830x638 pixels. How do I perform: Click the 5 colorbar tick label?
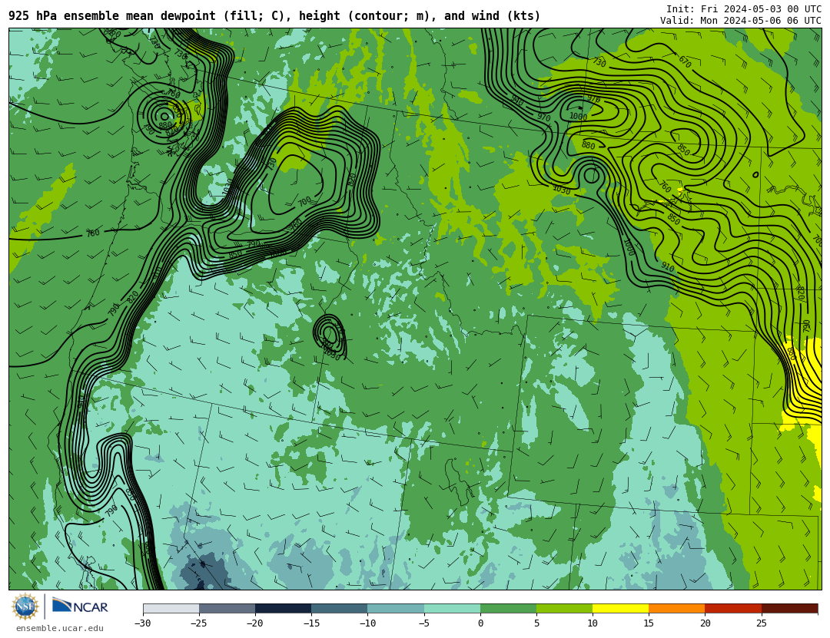tap(536, 623)
